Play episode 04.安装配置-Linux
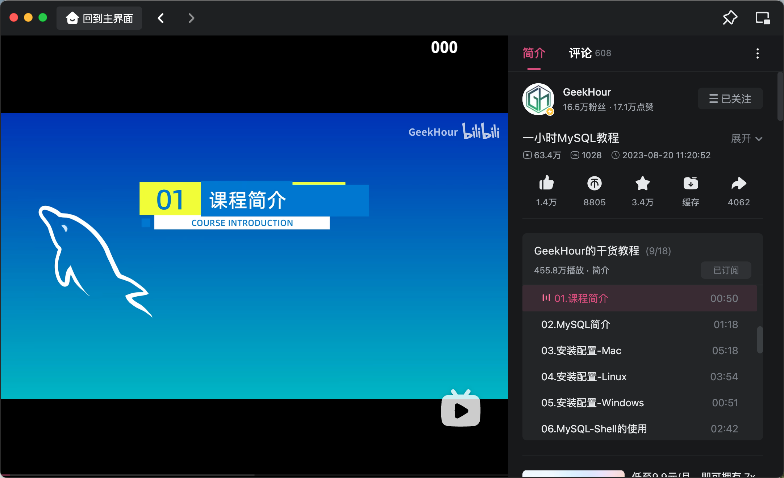 (x=640, y=376)
